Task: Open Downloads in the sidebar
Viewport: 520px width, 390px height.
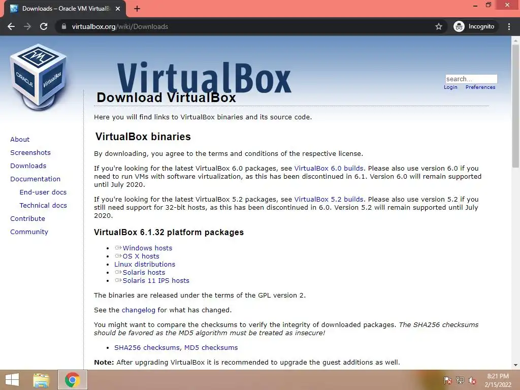Action: [28, 166]
